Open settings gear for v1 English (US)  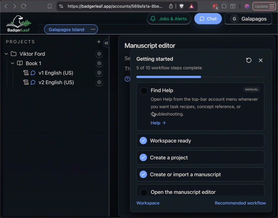pyautogui.click(x=99, y=73)
